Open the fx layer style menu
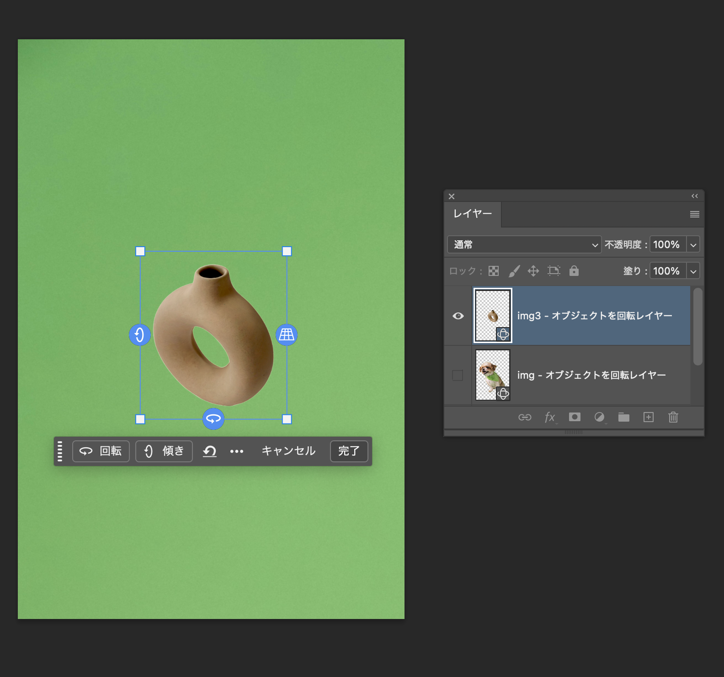 [550, 417]
